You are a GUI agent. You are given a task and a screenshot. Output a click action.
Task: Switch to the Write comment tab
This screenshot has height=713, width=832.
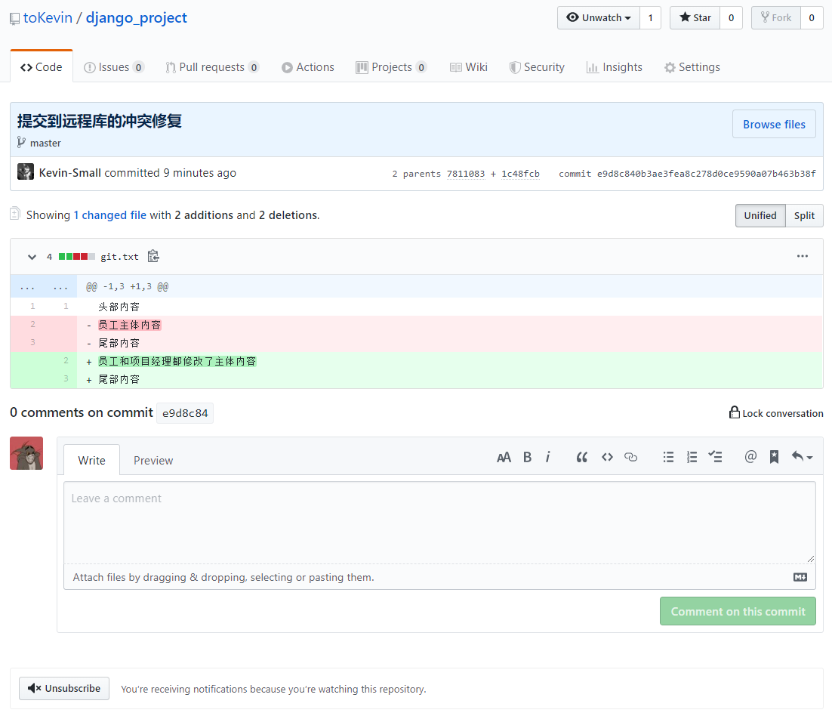click(92, 460)
